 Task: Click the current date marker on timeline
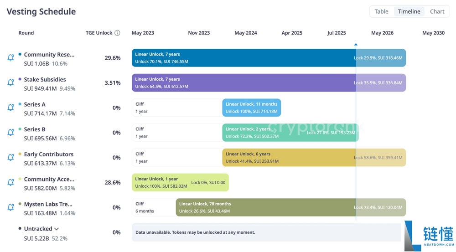(x=356, y=45)
